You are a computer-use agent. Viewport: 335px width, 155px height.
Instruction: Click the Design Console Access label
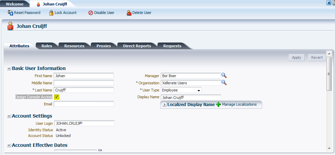coord(34,97)
